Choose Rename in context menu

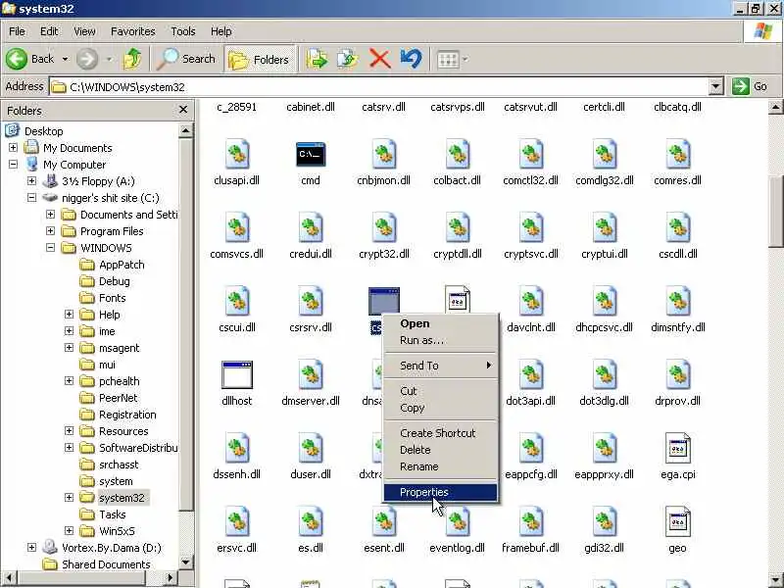[440, 466]
